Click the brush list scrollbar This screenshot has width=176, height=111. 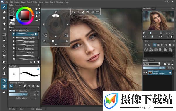point(38,44)
